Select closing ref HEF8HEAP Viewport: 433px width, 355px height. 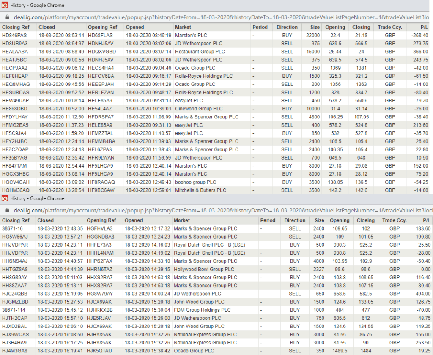coord(15,76)
